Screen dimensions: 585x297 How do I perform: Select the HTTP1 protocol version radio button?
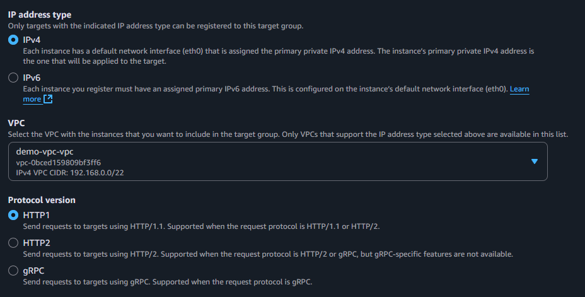13,216
